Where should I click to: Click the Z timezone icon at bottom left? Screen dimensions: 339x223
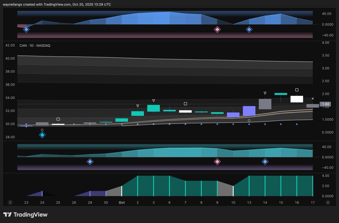(x=10, y=202)
